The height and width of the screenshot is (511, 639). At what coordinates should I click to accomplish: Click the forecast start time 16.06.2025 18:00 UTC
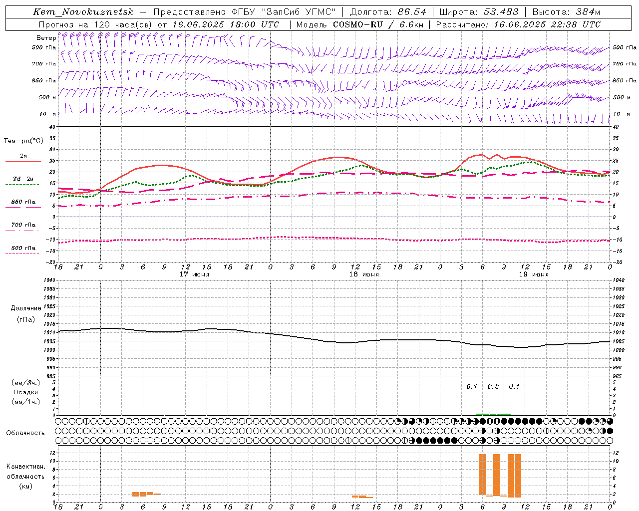(x=226, y=24)
